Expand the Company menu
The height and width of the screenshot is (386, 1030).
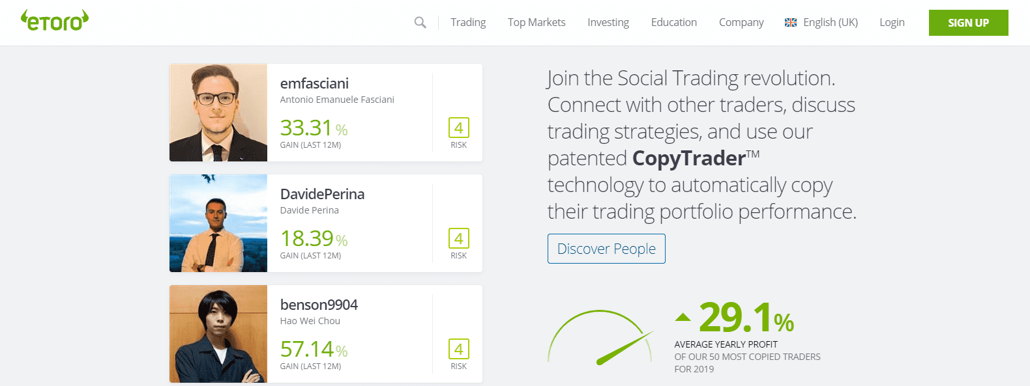tap(741, 23)
